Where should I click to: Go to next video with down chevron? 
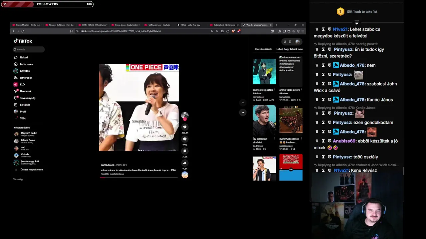[243, 112]
